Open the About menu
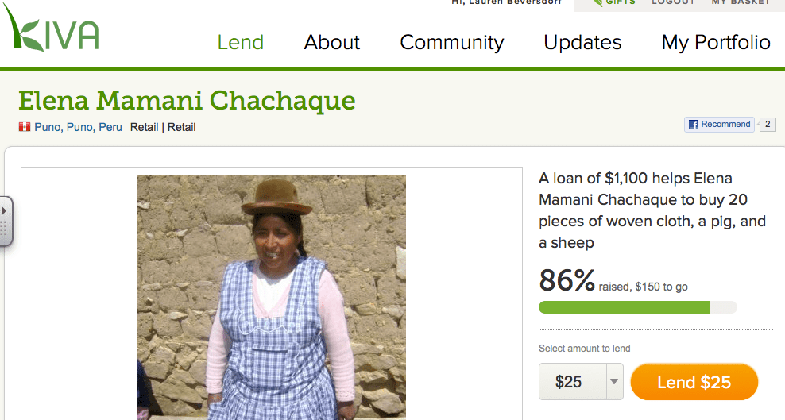The height and width of the screenshot is (420, 785). (332, 43)
